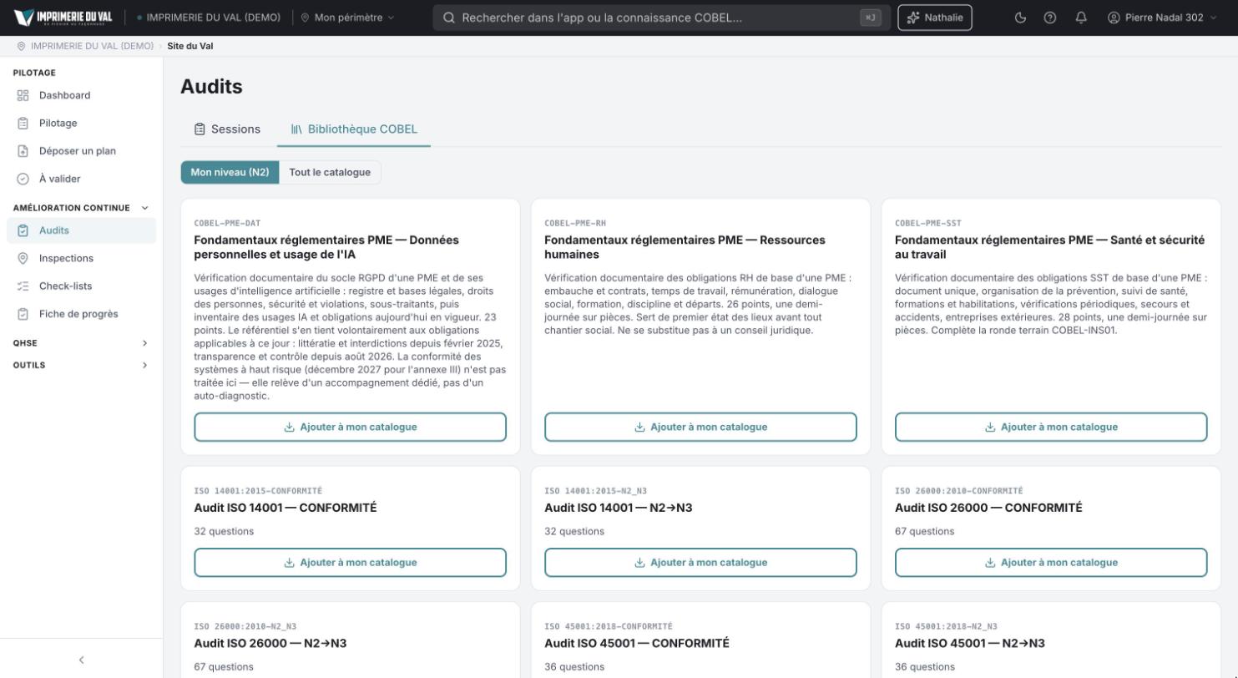
Task: Click the location pin in the breadcrumb
Action: pyautogui.click(x=22, y=46)
